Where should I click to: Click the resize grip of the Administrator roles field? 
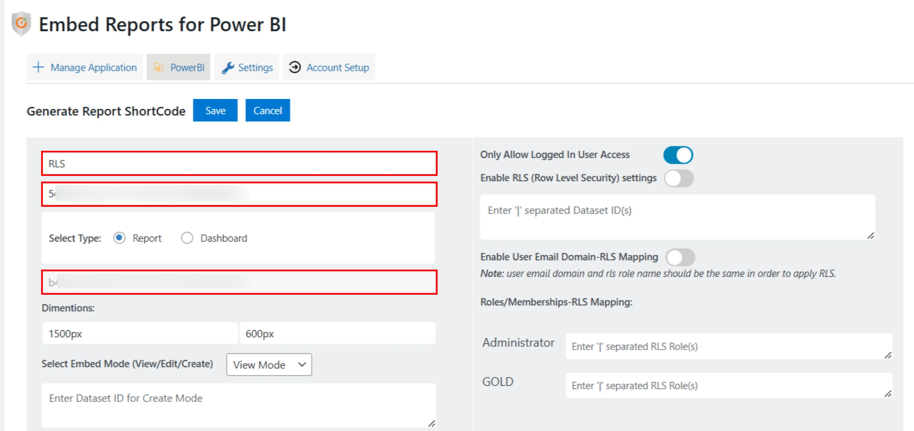pos(888,355)
